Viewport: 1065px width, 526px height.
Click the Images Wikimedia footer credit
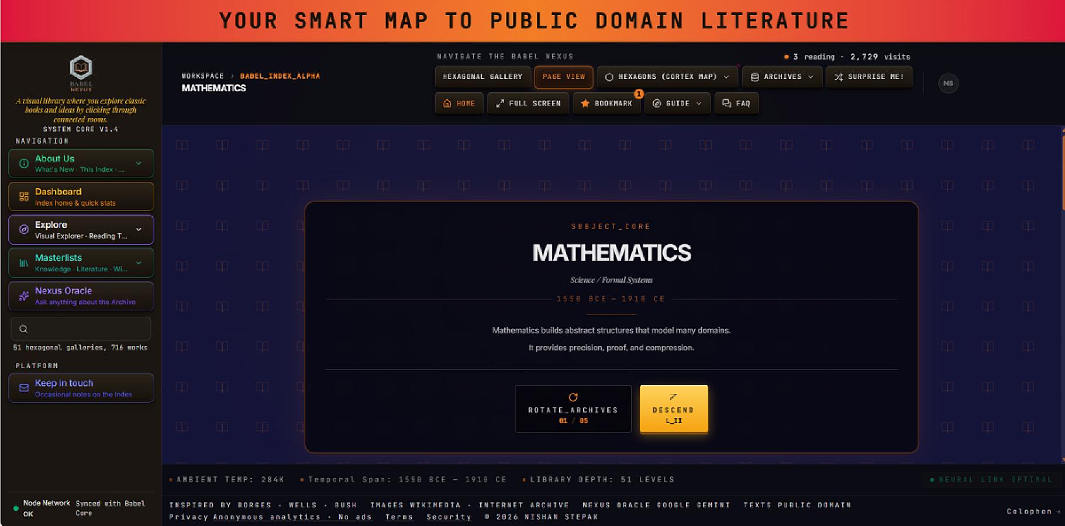(415, 505)
